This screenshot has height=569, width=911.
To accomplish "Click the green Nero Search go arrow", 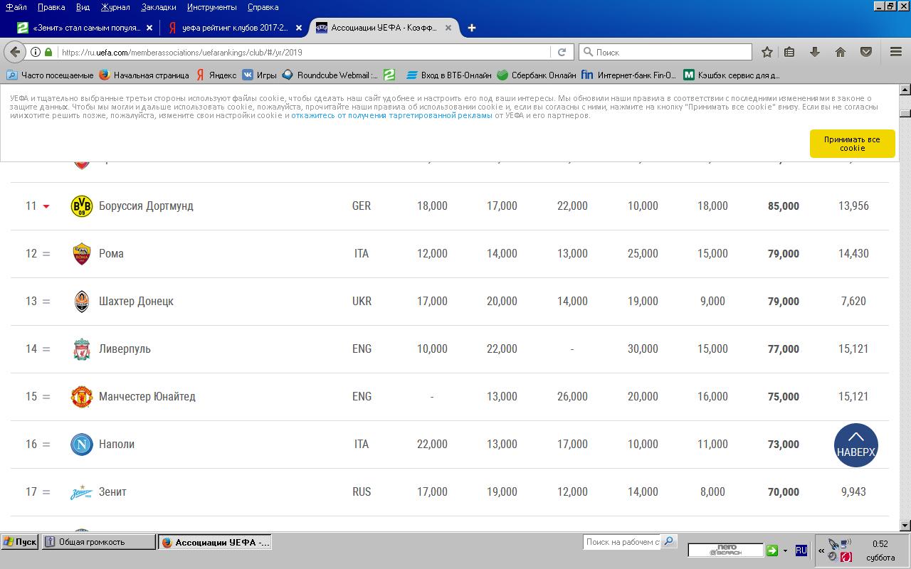I will pyautogui.click(x=772, y=551).
